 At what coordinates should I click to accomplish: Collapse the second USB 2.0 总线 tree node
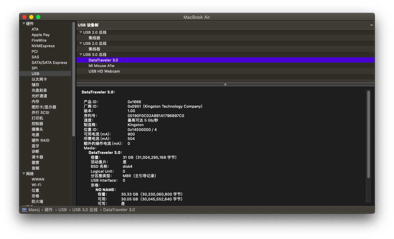81,43
